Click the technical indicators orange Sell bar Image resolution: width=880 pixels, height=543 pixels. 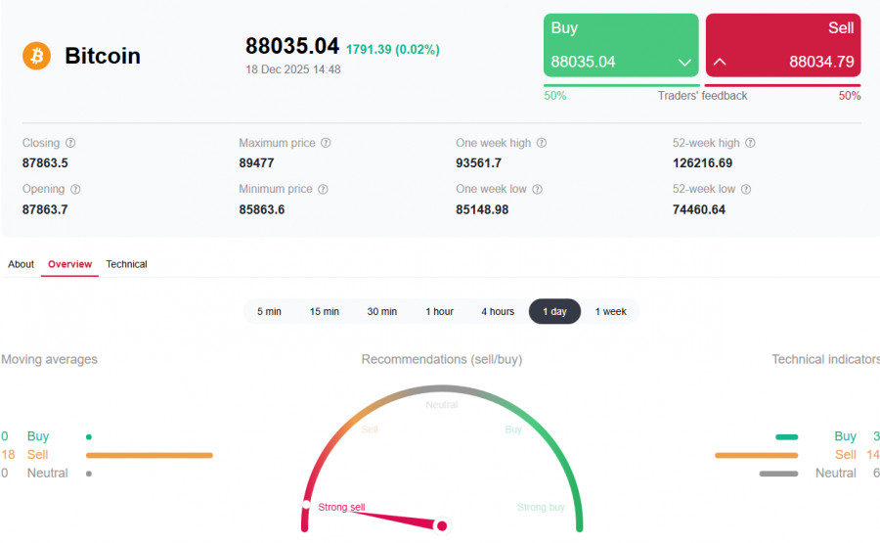(x=757, y=455)
